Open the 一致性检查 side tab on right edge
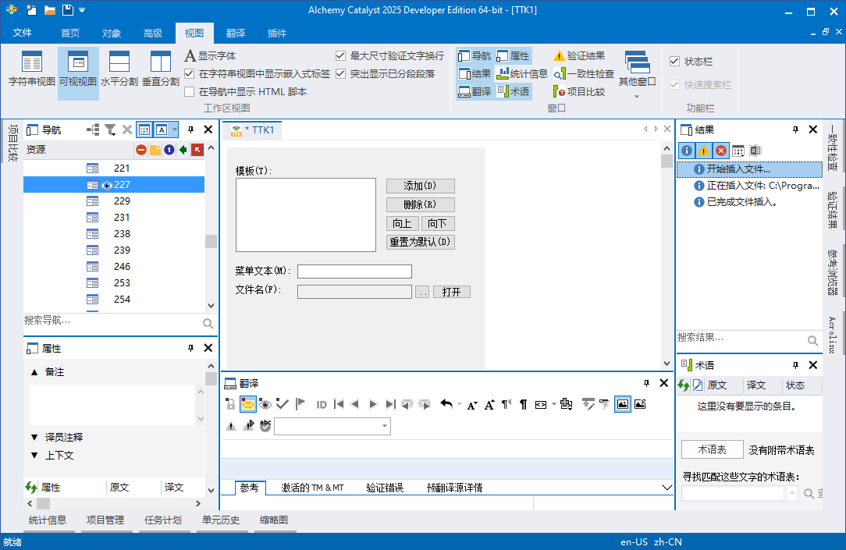This screenshot has width=846, height=550. [833, 147]
